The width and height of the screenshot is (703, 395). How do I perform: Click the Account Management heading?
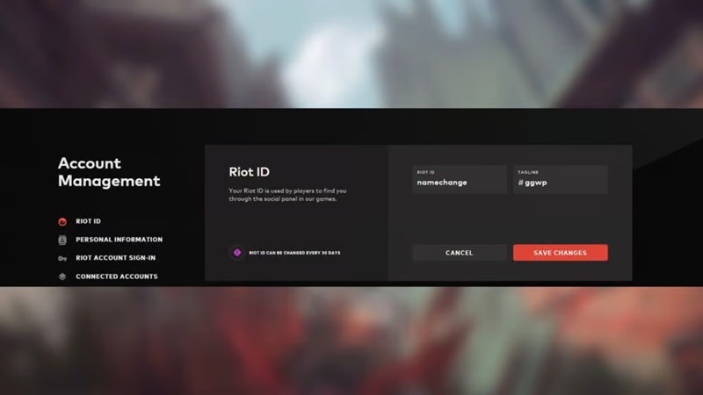pyautogui.click(x=109, y=172)
